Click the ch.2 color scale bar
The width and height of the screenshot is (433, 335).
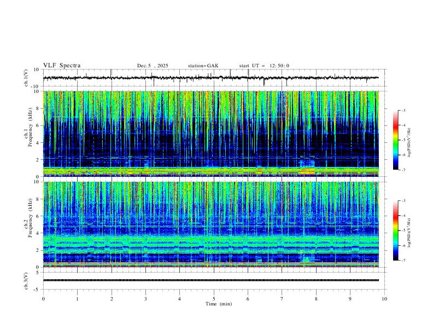coord(396,230)
